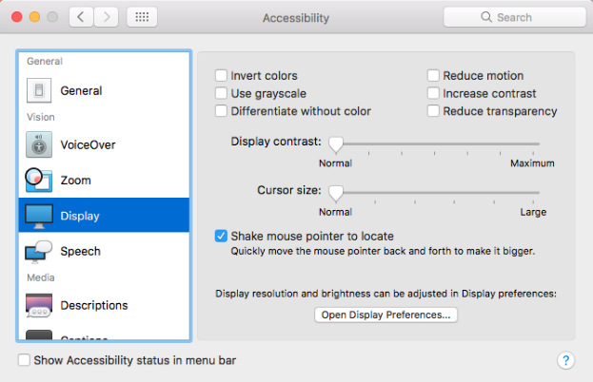
Task: Choose the Zoom magnifier icon
Action: click(39, 180)
